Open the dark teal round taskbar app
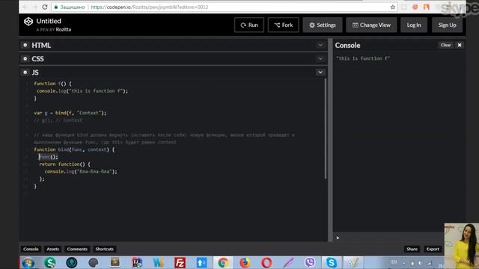Viewport: 479px width, 269px height. click(x=72, y=262)
